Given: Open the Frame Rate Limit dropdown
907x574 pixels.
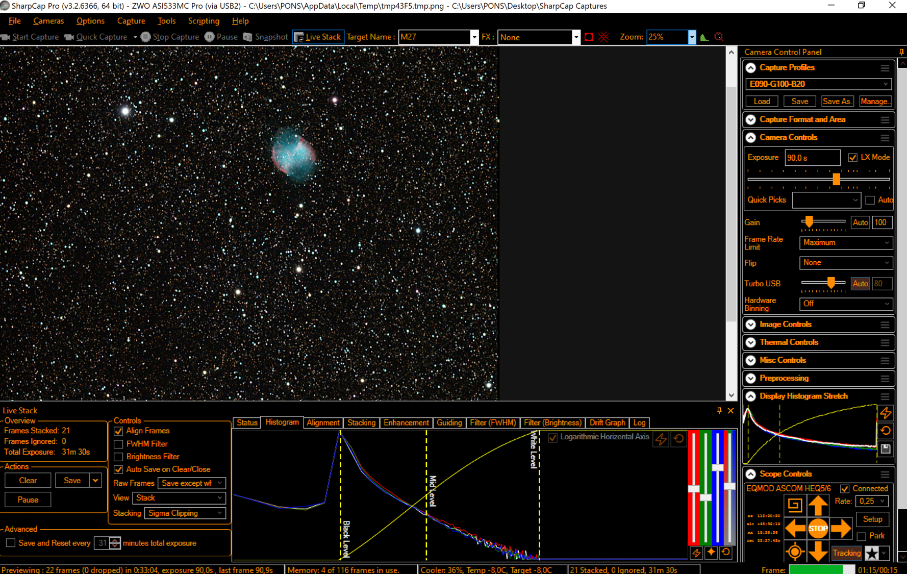Looking at the screenshot, I should pos(846,243).
